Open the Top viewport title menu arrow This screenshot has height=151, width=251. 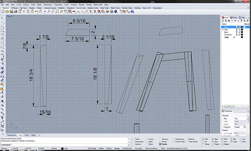coord(12,16)
